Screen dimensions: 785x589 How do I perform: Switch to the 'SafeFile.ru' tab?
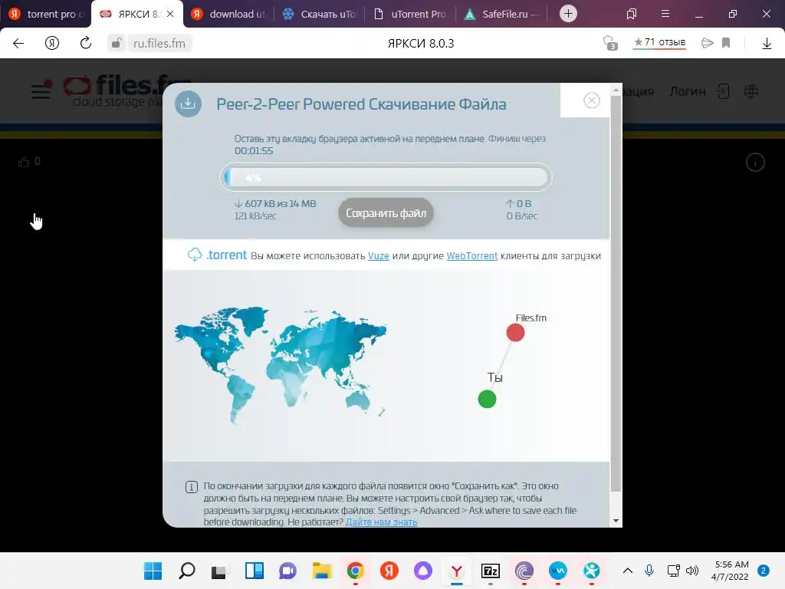[501, 14]
